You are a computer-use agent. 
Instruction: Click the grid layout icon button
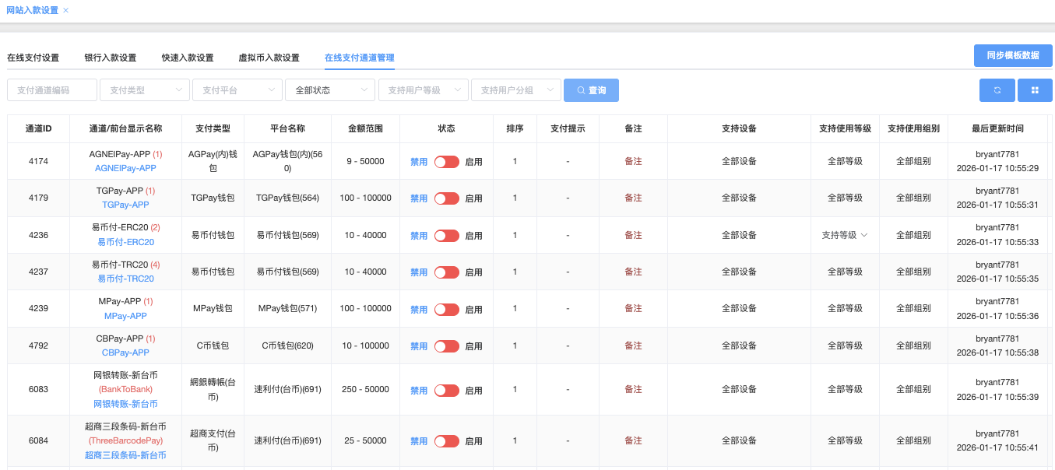1035,90
